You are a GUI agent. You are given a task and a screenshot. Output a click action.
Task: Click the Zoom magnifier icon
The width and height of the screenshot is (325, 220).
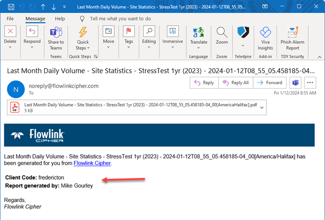pos(222,32)
